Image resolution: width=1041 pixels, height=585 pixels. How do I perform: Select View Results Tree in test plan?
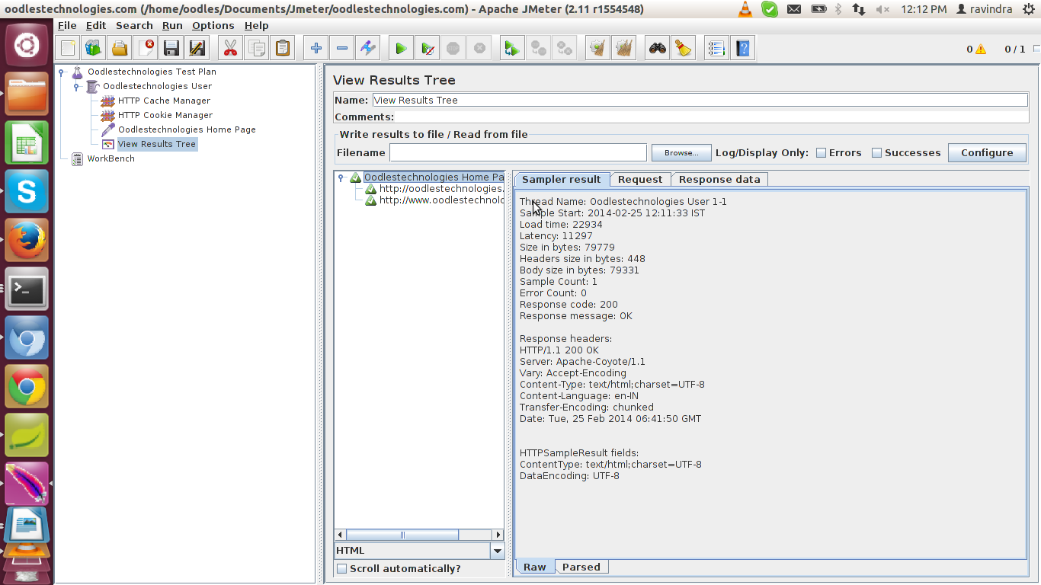[156, 144]
